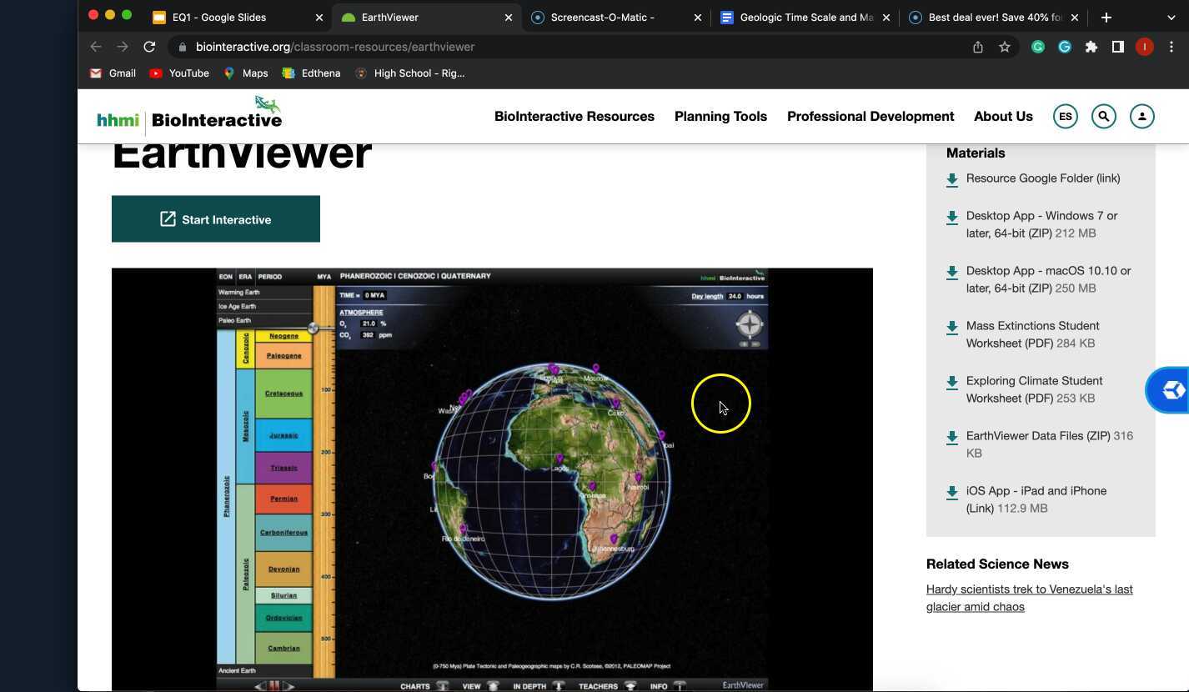This screenshot has height=692, width=1189.
Task: Open Professional Development menu
Action: coord(870,117)
